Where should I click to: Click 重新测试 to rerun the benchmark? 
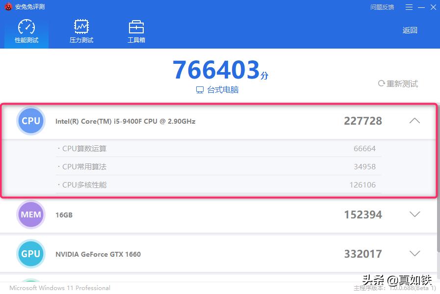point(402,83)
